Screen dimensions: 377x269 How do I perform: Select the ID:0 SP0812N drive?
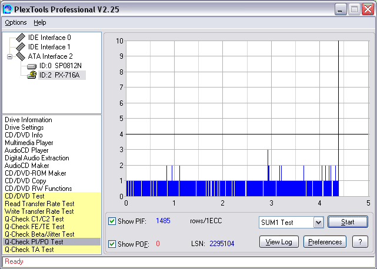61,66
